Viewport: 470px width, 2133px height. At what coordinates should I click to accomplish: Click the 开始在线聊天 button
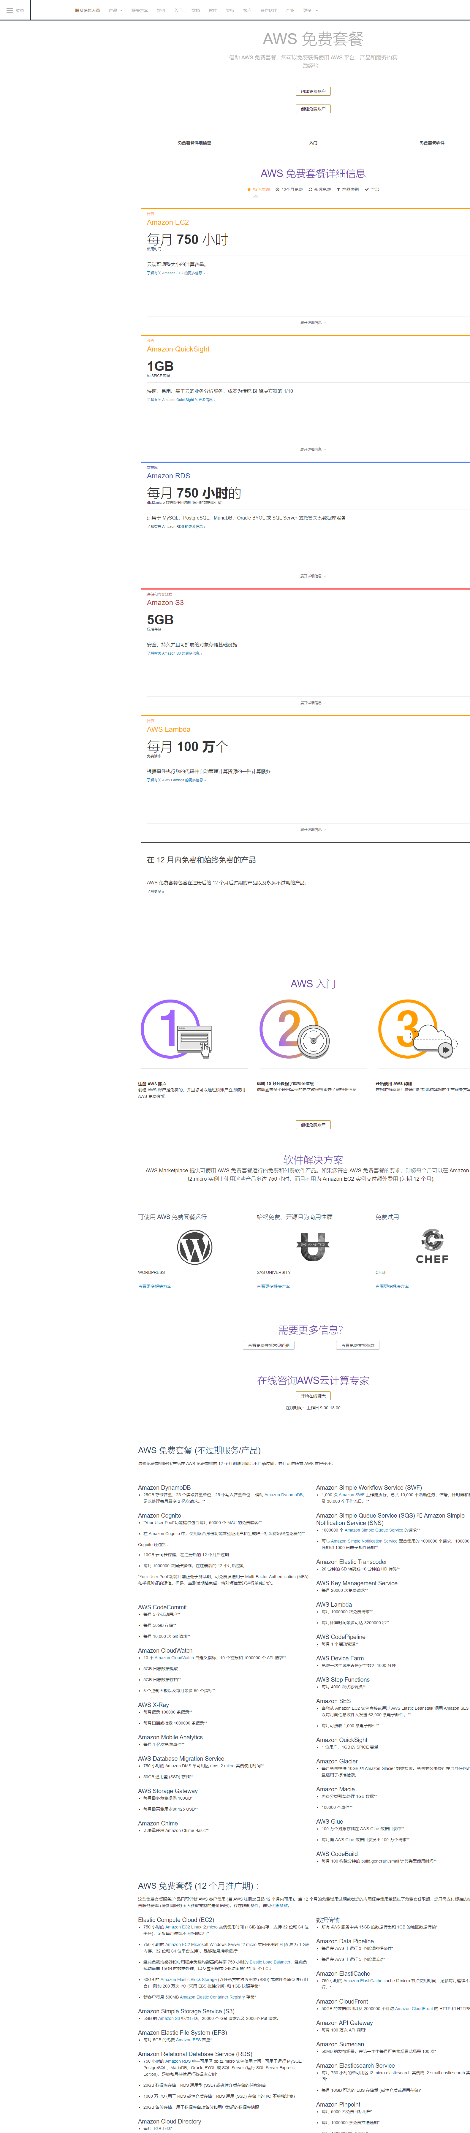(x=313, y=1396)
